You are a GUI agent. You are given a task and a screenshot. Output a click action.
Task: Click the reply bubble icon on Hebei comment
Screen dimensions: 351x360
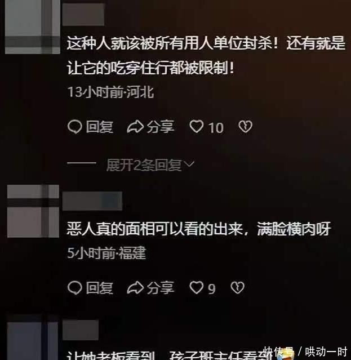click(74, 127)
